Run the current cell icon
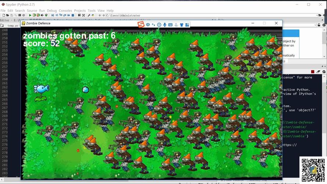This screenshot has width=327, height=184. (34, 15)
